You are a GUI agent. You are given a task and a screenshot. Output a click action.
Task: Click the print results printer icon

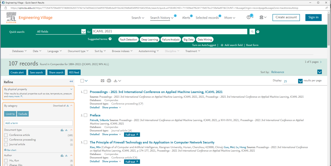(109, 81)
